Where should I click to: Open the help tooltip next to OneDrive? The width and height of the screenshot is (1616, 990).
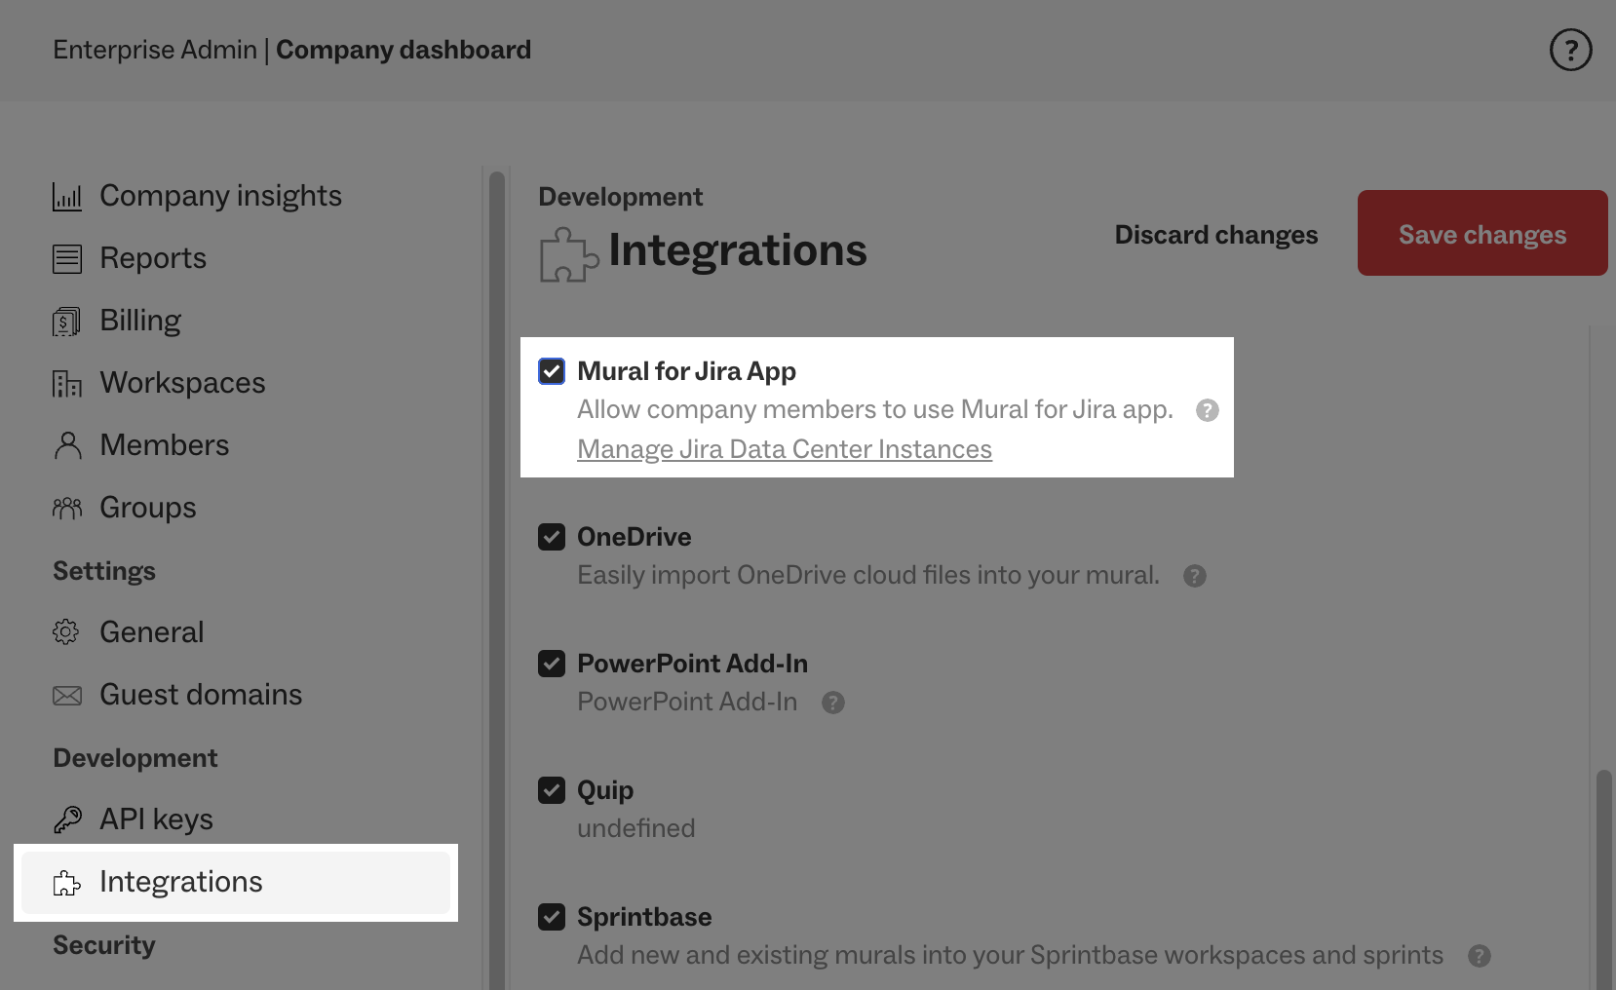1194,575
